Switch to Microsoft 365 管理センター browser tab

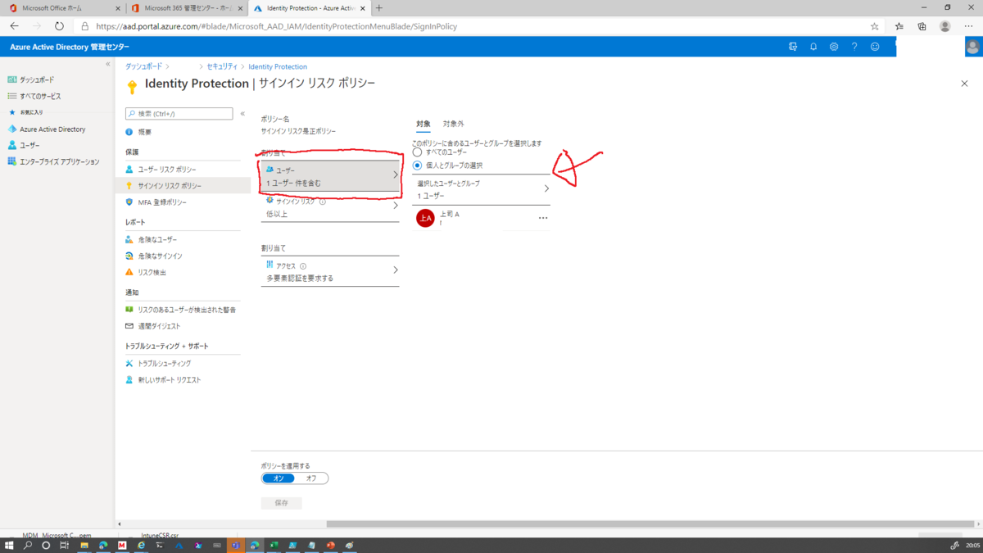[186, 8]
